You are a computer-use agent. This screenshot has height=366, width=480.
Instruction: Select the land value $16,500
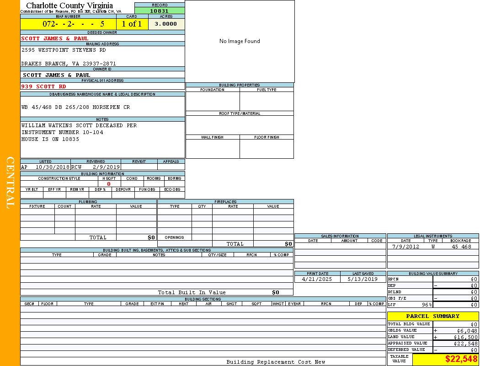point(466,337)
